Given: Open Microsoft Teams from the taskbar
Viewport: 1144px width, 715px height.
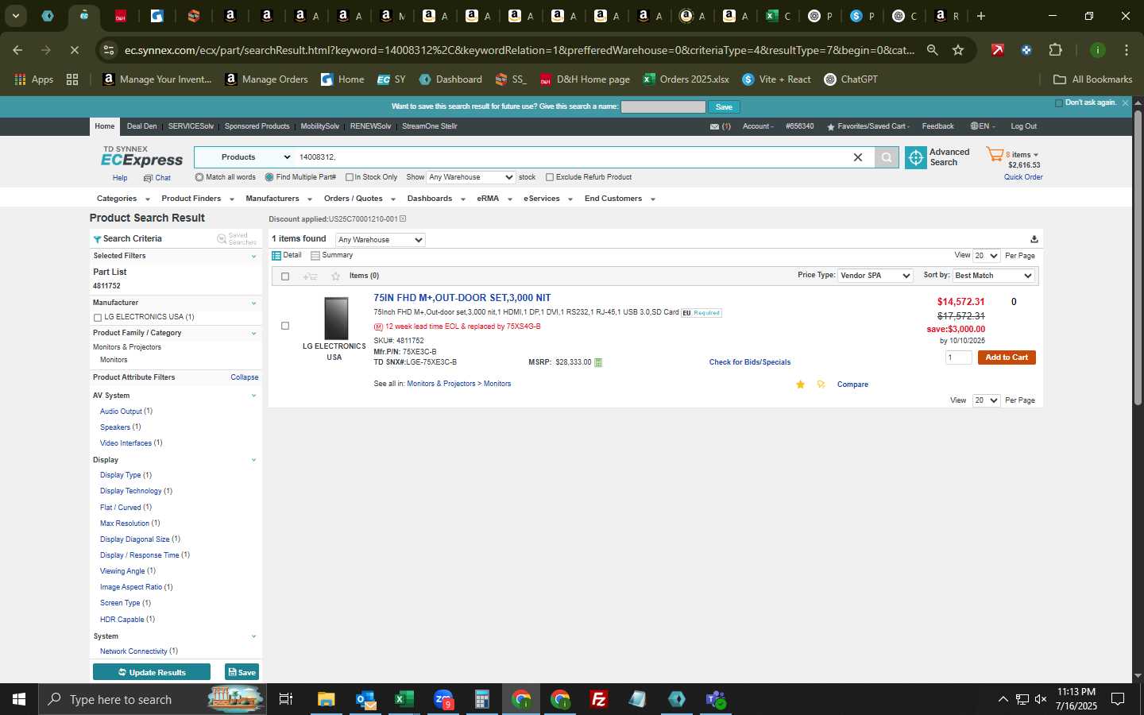Looking at the screenshot, I should click(x=716, y=699).
